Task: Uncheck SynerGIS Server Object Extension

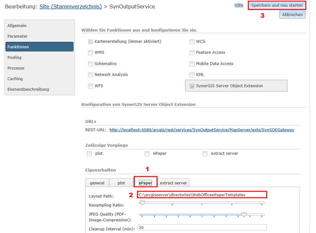Action: (x=192, y=86)
